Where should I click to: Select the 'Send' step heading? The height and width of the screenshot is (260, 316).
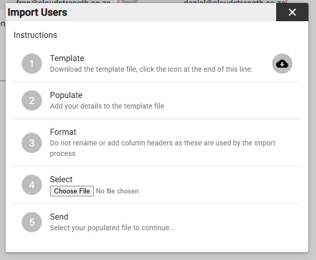tap(59, 217)
